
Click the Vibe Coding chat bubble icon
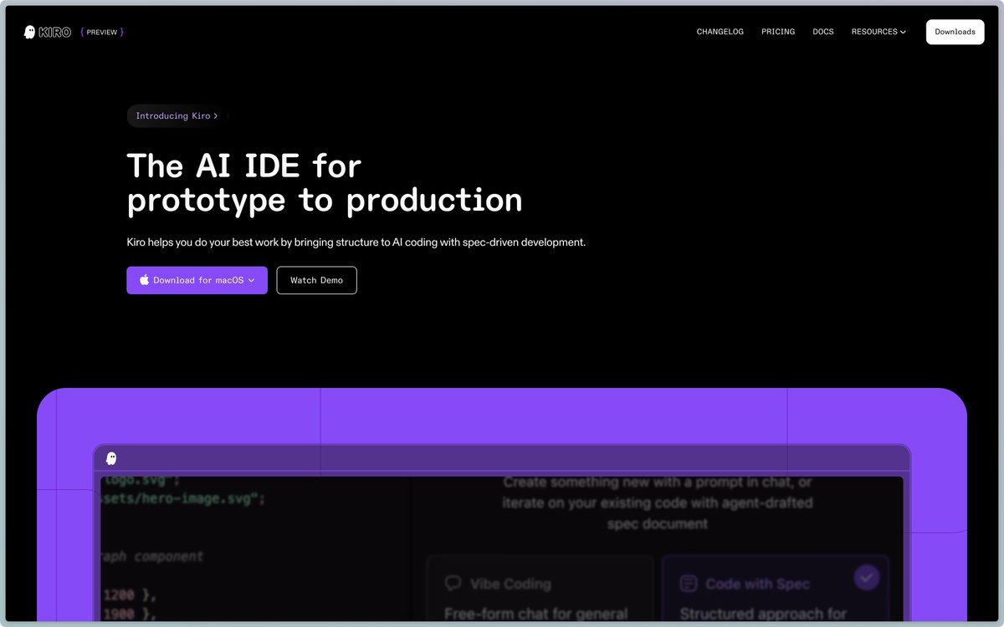[x=453, y=583]
